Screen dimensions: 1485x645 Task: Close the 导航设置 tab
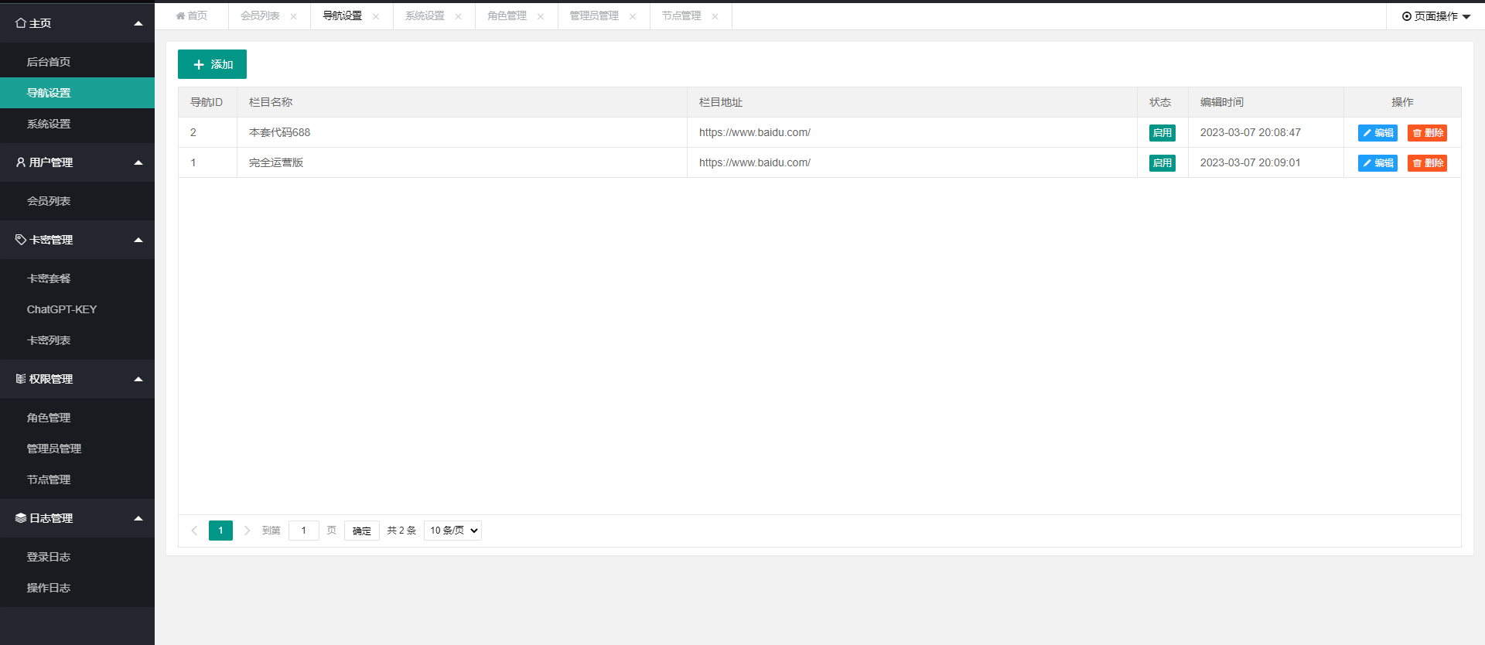[376, 16]
